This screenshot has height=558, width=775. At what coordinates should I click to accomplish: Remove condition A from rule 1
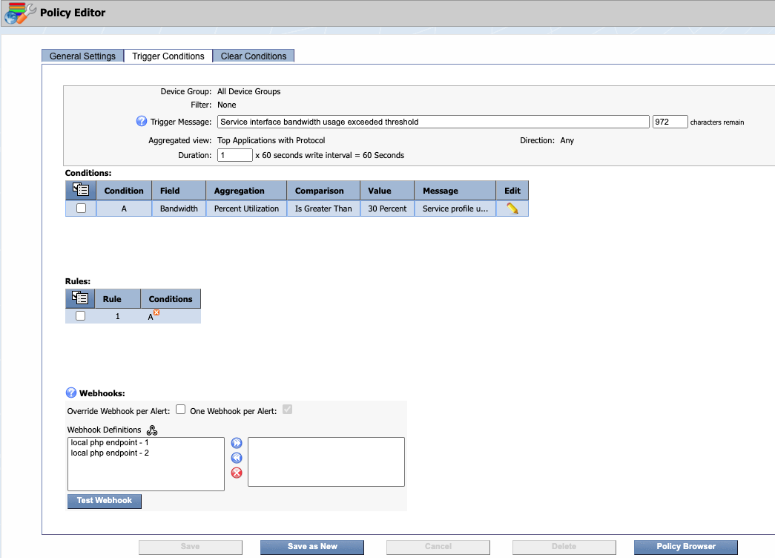[156, 312]
